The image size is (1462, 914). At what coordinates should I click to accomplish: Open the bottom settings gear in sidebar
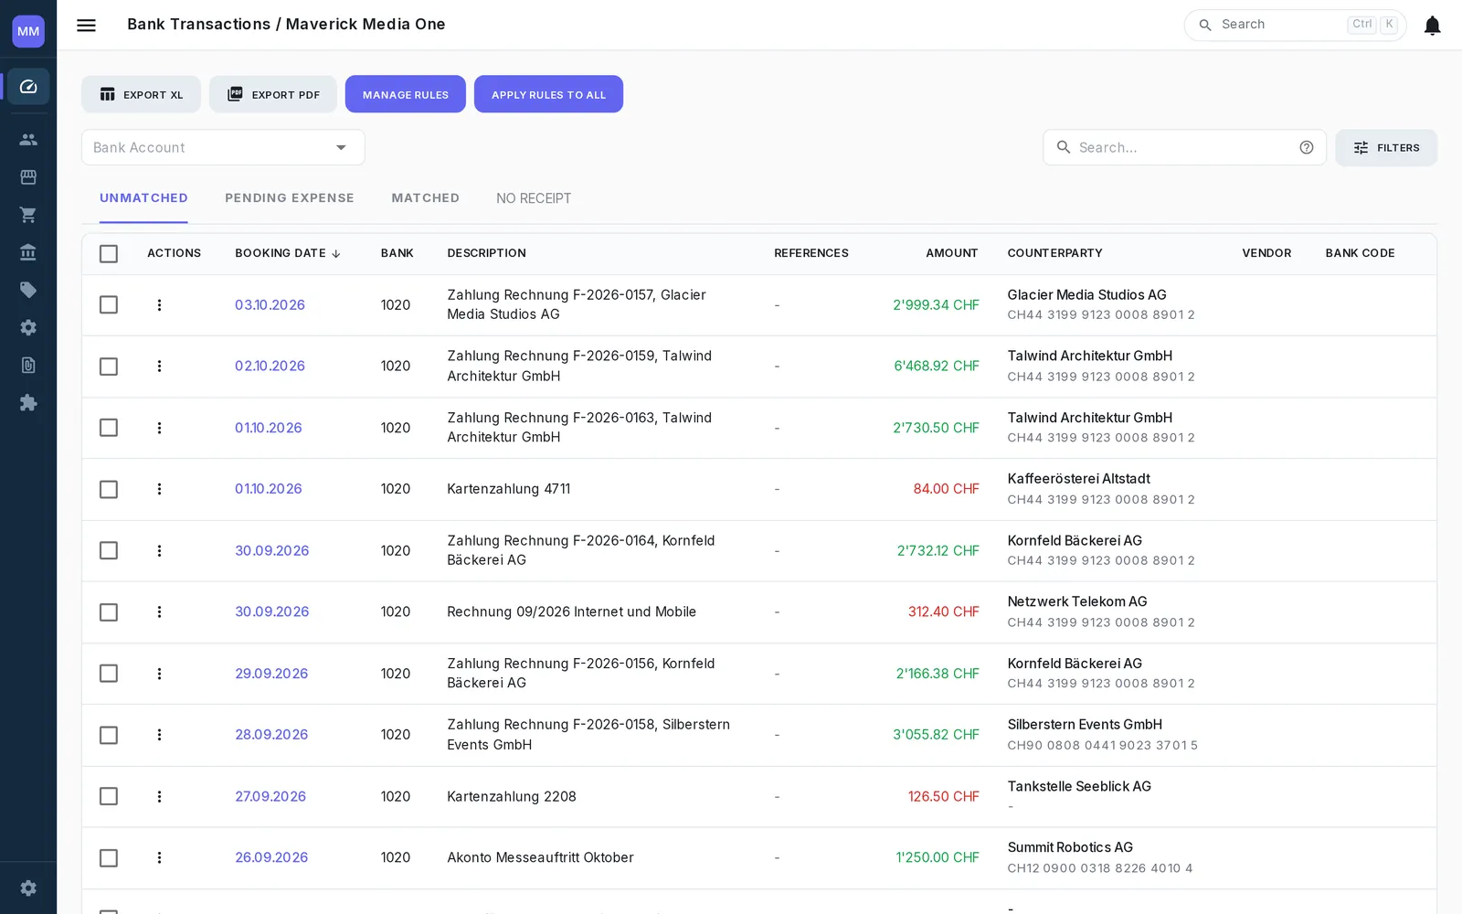[x=28, y=888]
